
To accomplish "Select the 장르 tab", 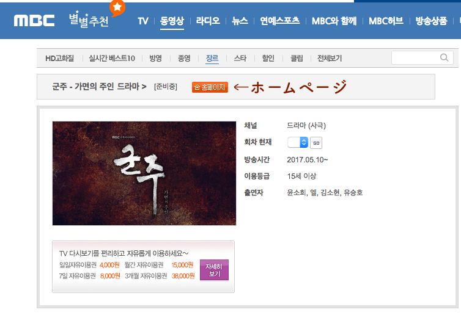I will [212, 58].
